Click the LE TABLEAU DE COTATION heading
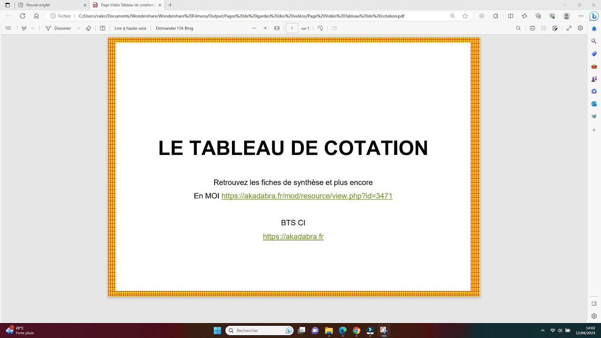The height and width of the screenshot is (338, 601). tap(293, 148)
